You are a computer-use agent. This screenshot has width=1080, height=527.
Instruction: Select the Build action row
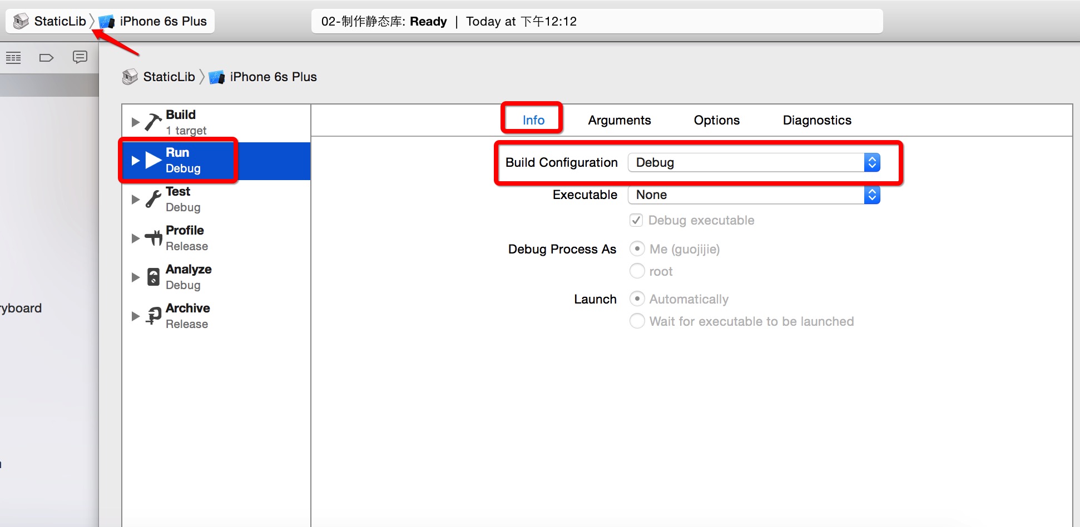coord(216,122)
